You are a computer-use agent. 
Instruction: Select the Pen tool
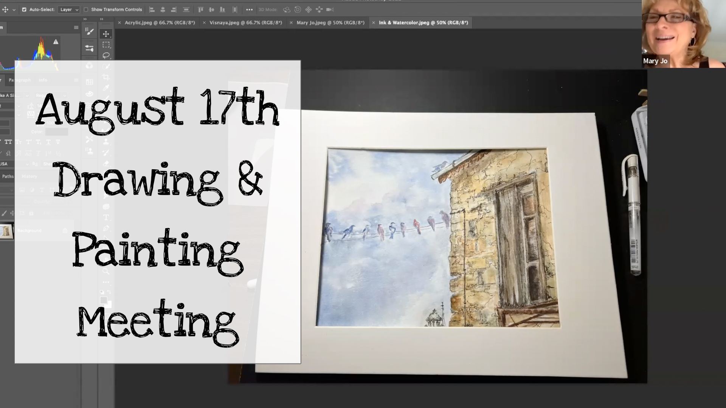[106, 228]
